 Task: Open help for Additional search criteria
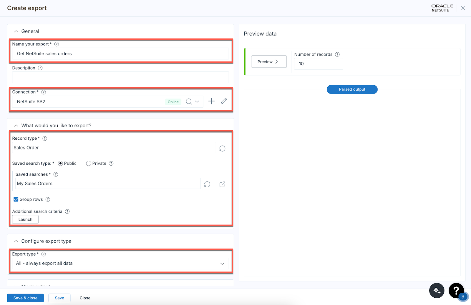pyautogui.click(x=67, y=211)
